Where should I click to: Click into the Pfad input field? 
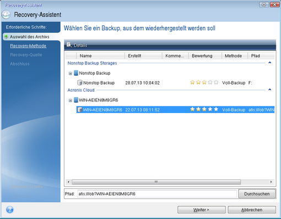point(157,194)
